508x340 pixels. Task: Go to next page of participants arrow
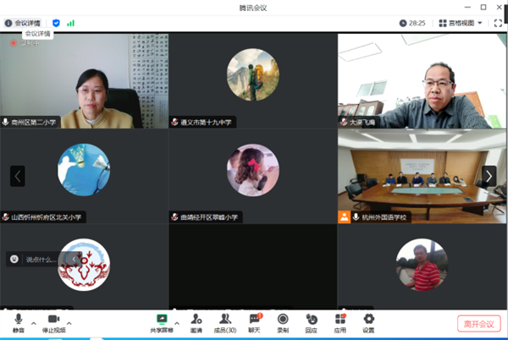489,175
